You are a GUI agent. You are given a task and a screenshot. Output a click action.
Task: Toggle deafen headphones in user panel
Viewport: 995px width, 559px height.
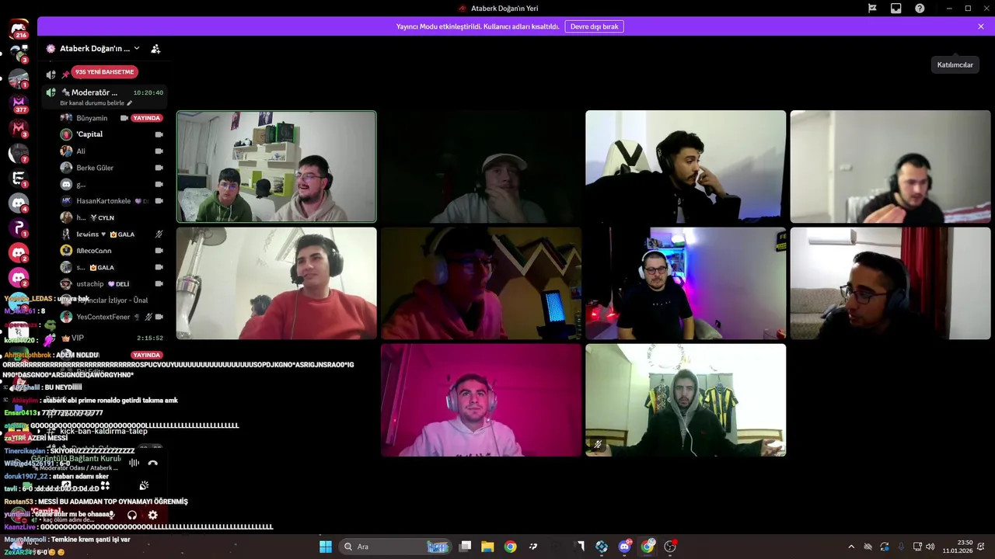coord(132,515)
